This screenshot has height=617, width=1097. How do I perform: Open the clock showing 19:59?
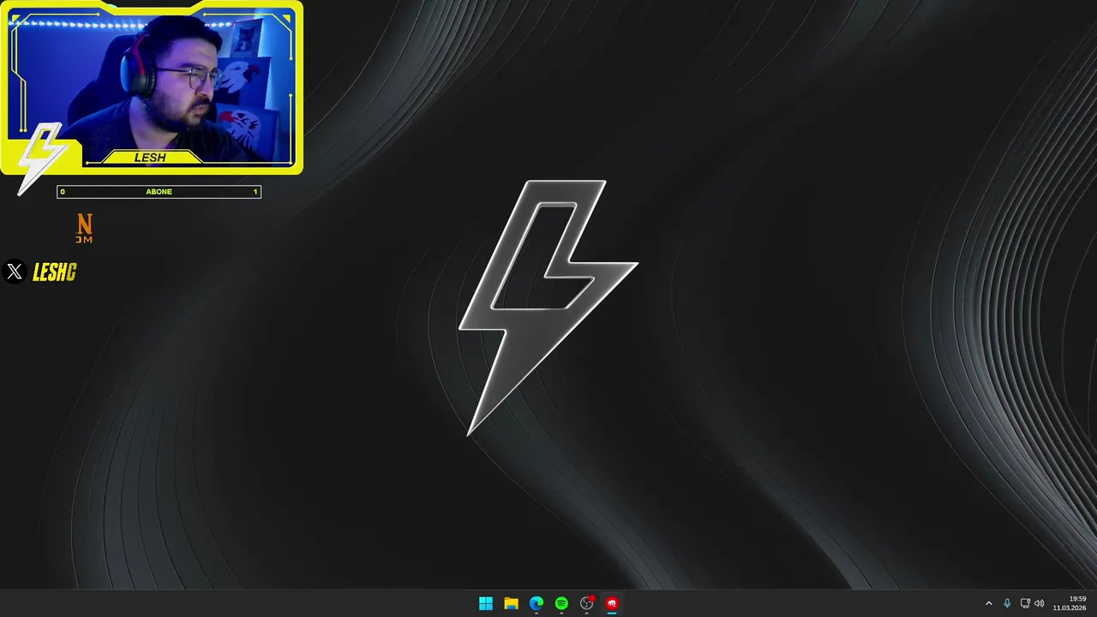(x=1070, y=603)
